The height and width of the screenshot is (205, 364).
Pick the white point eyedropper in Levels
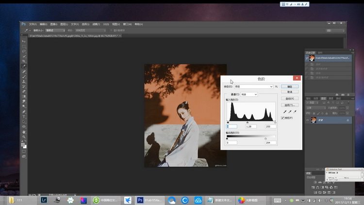tap(295, 112)
